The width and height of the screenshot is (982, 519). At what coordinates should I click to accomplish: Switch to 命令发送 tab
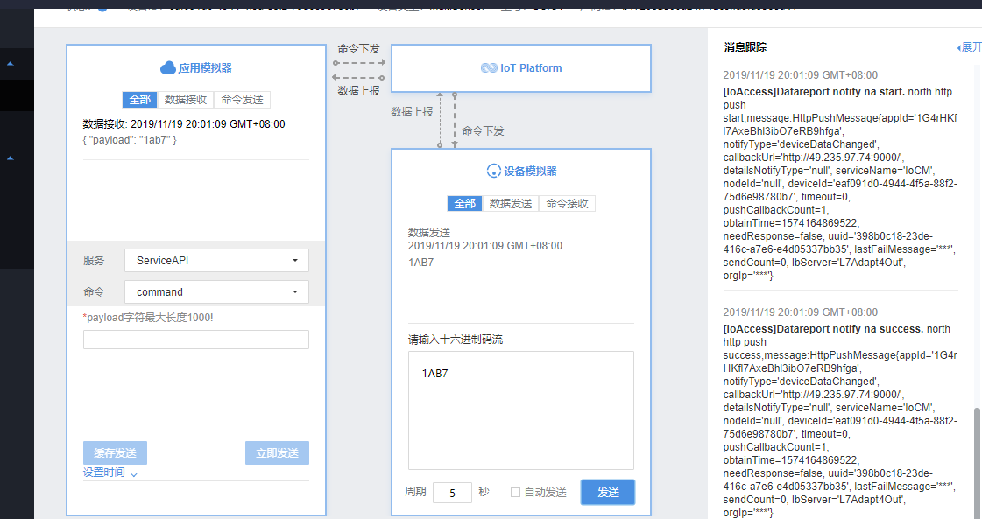pyautogui.click(x=243, y=100)
